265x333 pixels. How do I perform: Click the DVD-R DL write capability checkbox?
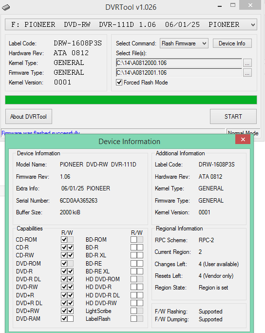pyautogui.click(x=71, y=279)
